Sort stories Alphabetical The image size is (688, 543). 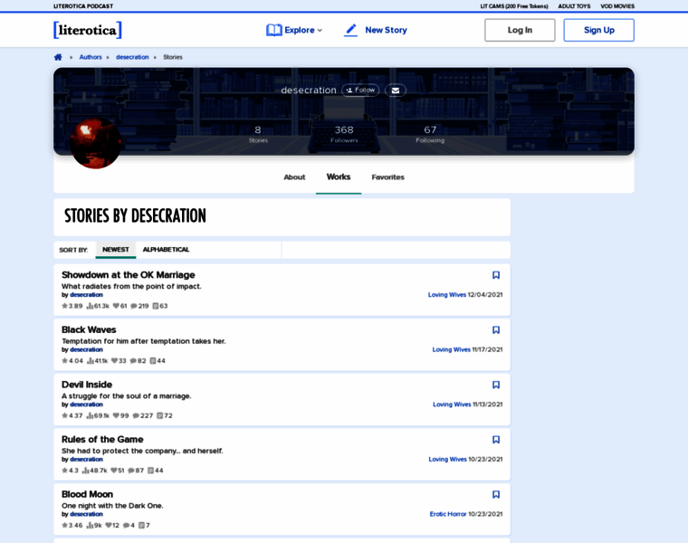(x=166, y=250)
